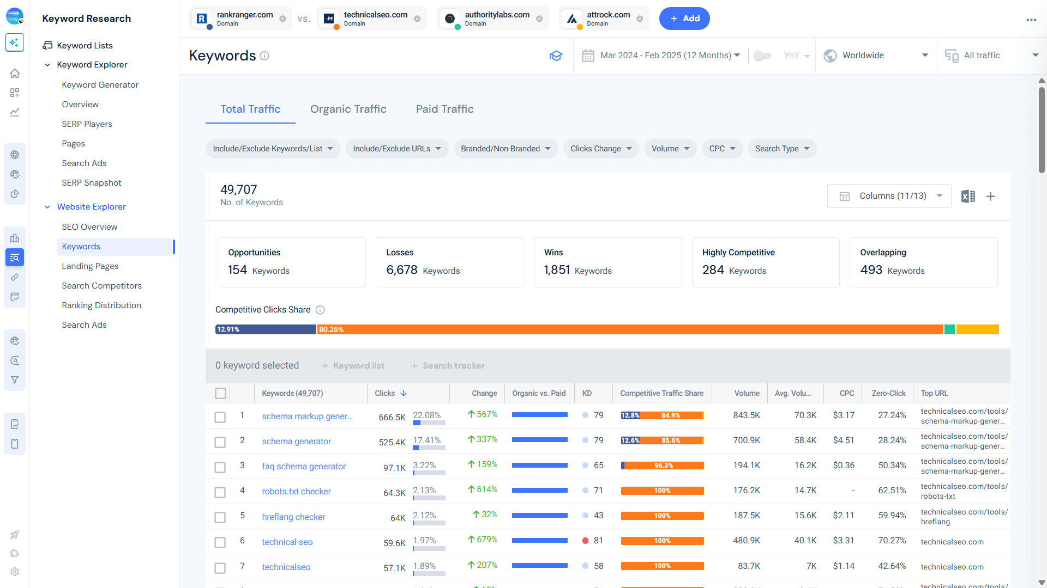The height and width of the screenshot is (588, 1047).
Task: Click the technicalseo.com domain favicon
Action: [329, 19]
